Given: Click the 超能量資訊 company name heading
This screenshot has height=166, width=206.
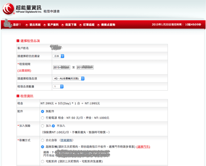Looking at the screenshot, I should pyautogui.click(x=28, y=8).
